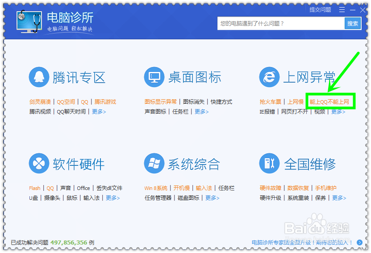Click the four-leaf software hardware icon

coord(39,163)
